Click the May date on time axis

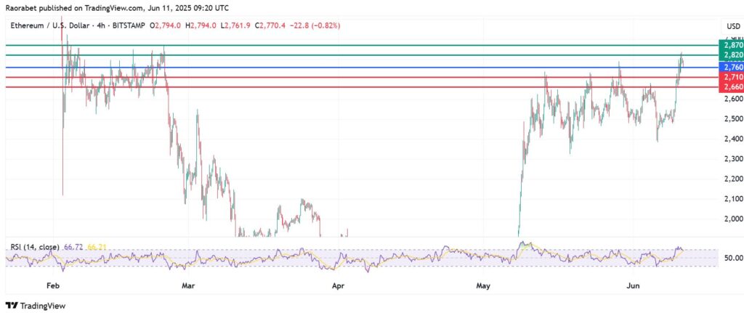483,287
